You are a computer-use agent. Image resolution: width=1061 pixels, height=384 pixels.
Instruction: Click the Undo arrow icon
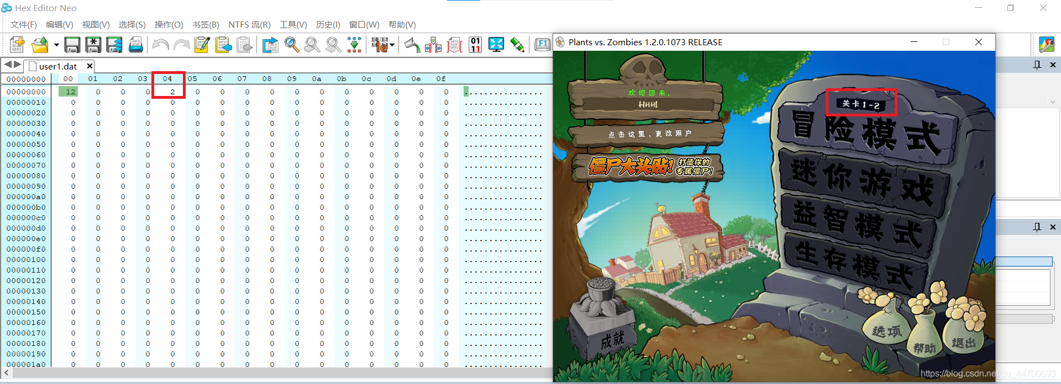pos(160,45)
